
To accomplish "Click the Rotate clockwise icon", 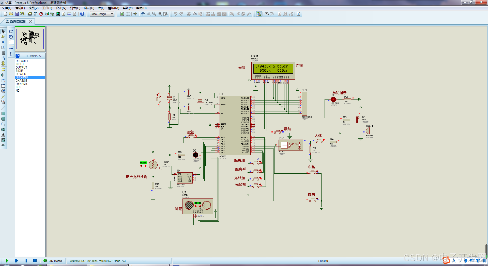I will pos(11,31).
